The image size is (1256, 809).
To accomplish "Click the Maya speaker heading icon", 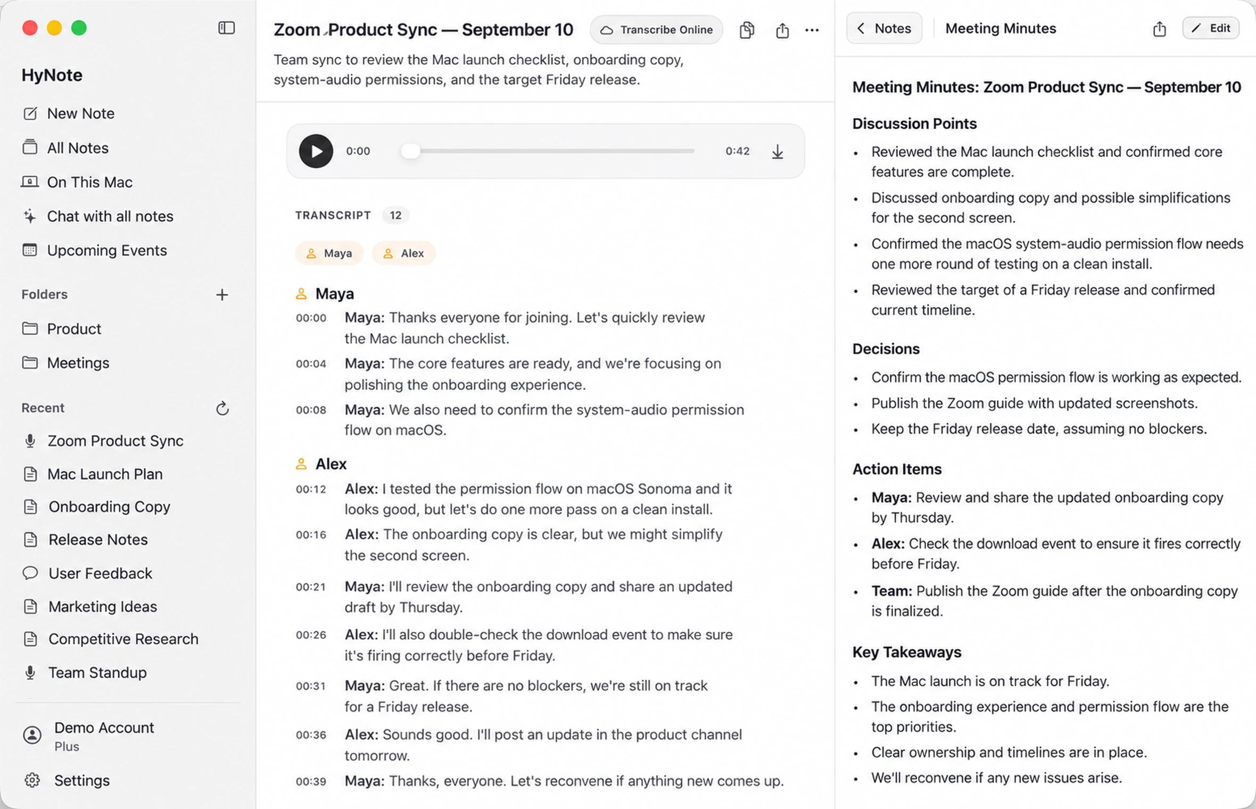I will click(x=301, y=294).
